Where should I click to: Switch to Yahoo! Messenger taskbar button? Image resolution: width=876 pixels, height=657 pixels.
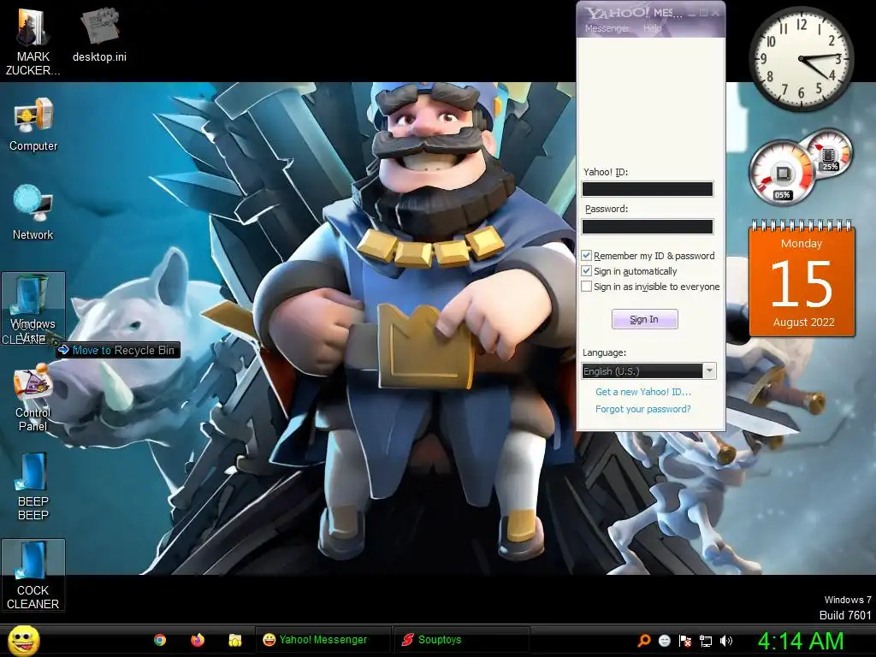click(323, 640)
